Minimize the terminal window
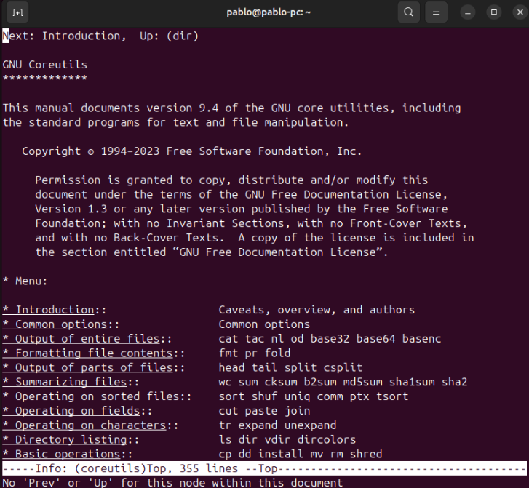Viewport: 529px width, 488px height. (468, 12)
